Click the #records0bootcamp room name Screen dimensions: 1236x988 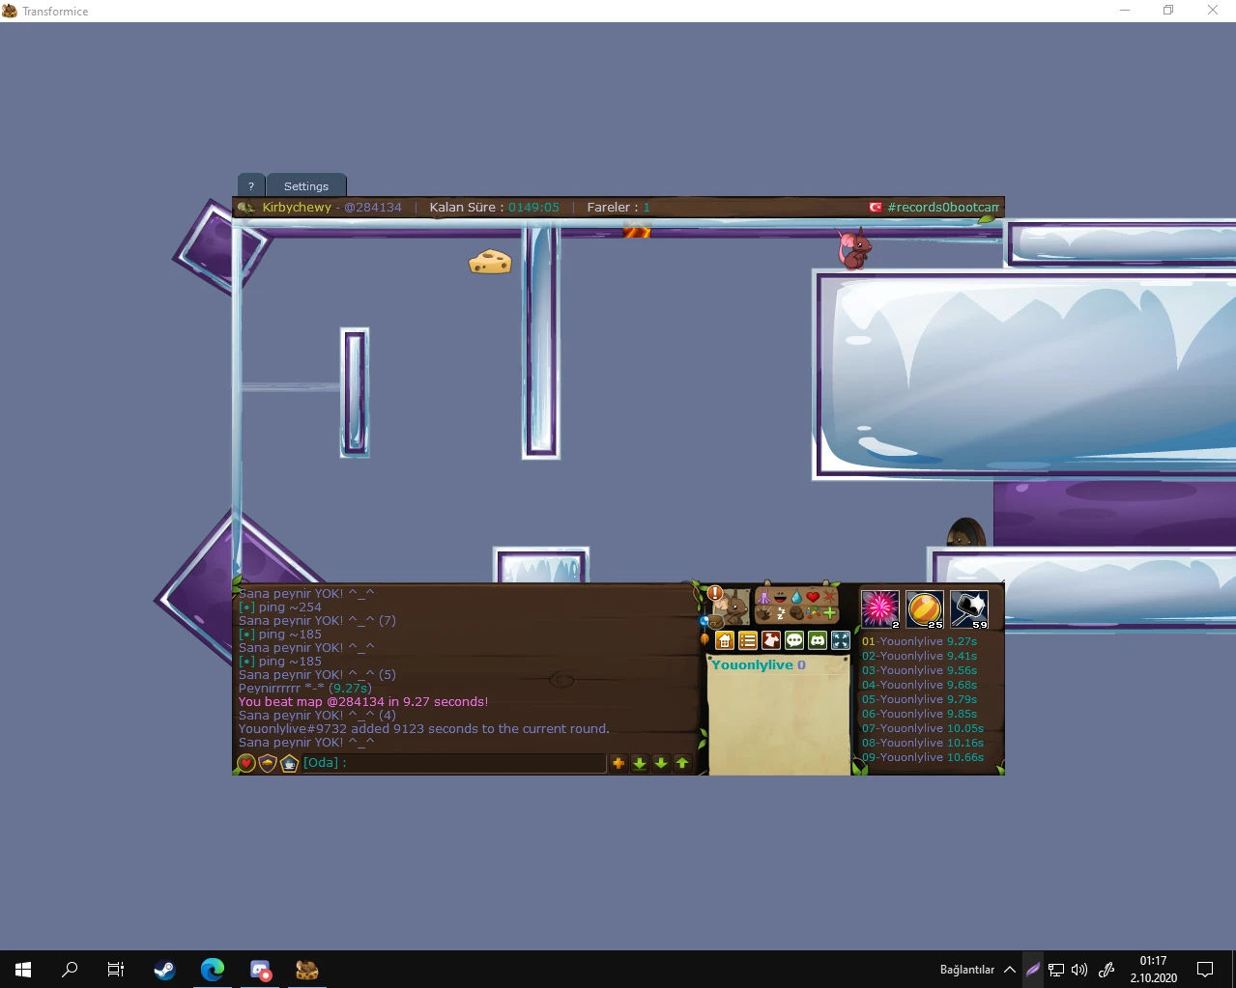[943, 208]
